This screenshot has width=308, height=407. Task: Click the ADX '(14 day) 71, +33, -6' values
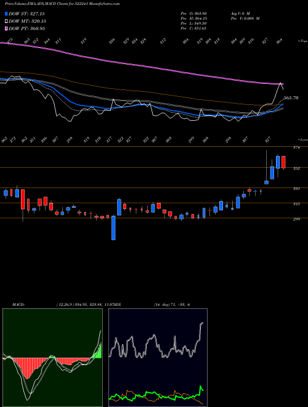172,304
